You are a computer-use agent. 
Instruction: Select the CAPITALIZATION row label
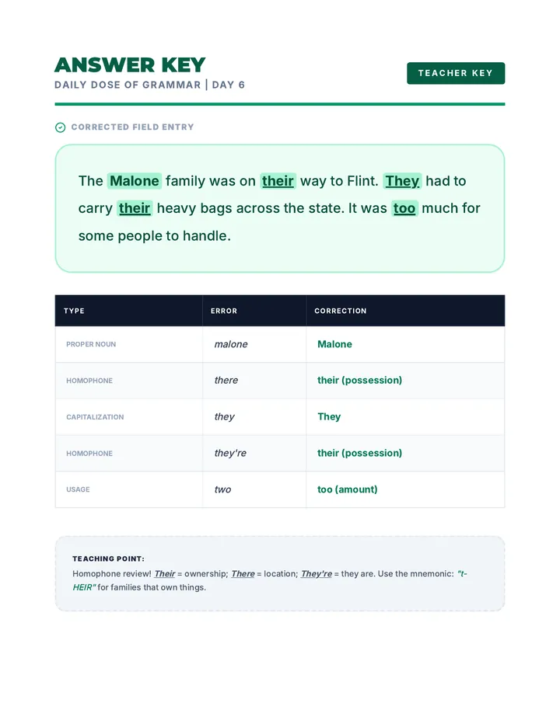(x=95, y=417)
